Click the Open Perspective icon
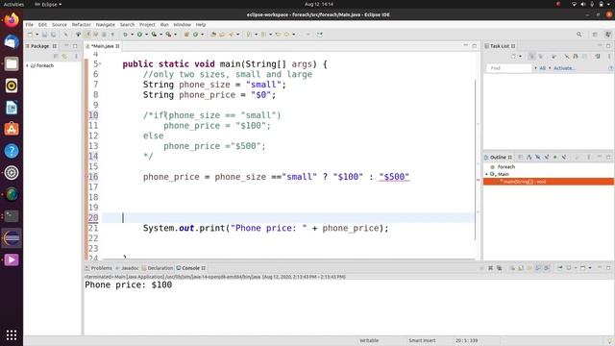The width and height of the screenshot is (615, 346). 595,35
